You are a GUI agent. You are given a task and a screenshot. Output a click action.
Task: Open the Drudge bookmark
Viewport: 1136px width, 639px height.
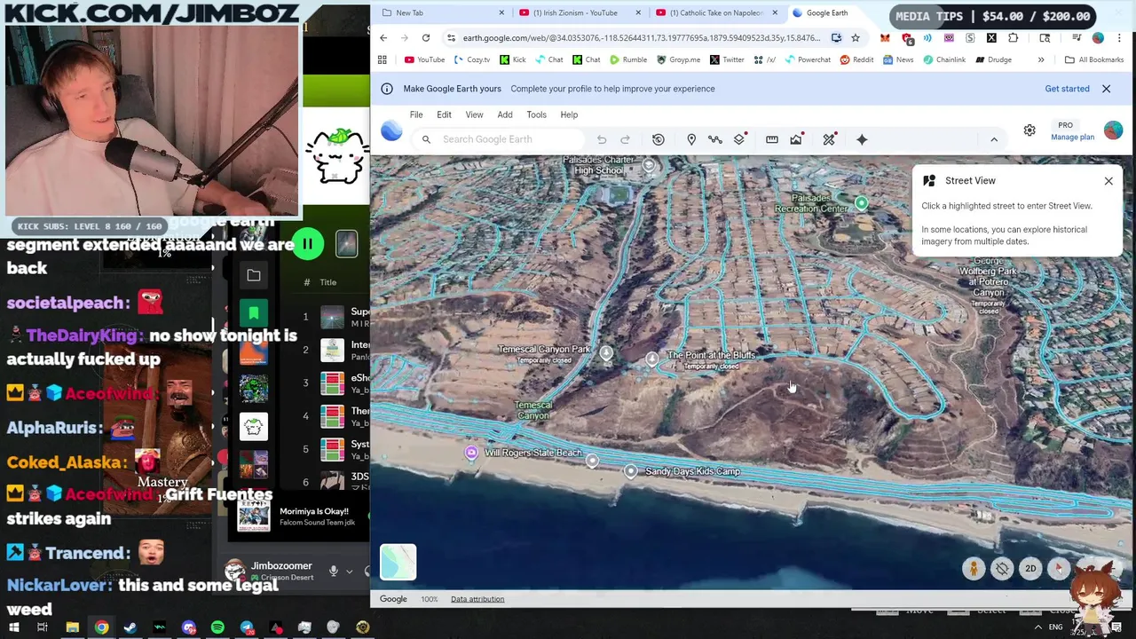pos(994,59)
